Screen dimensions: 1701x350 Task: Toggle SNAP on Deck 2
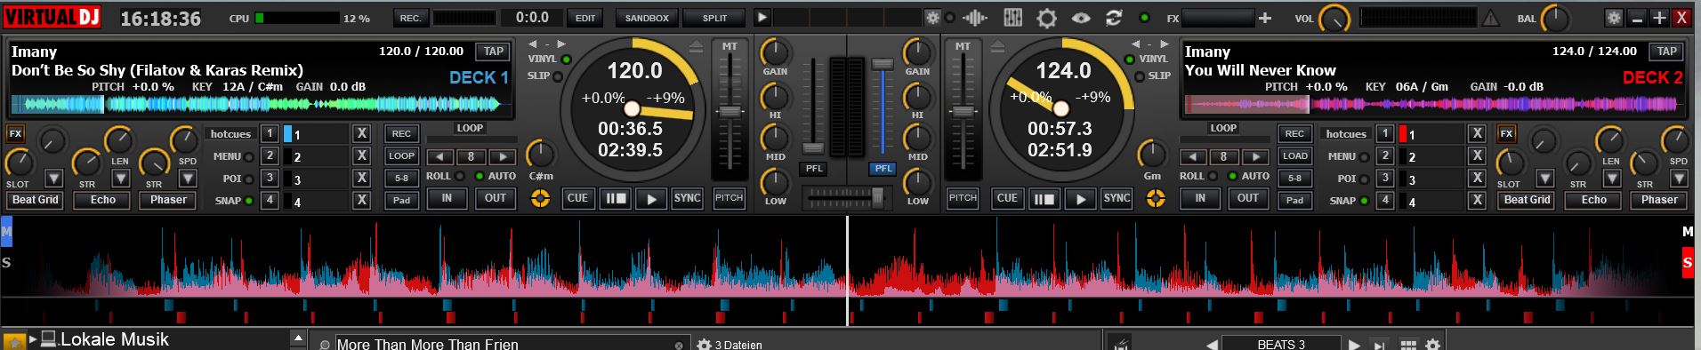click(1365, 201)
